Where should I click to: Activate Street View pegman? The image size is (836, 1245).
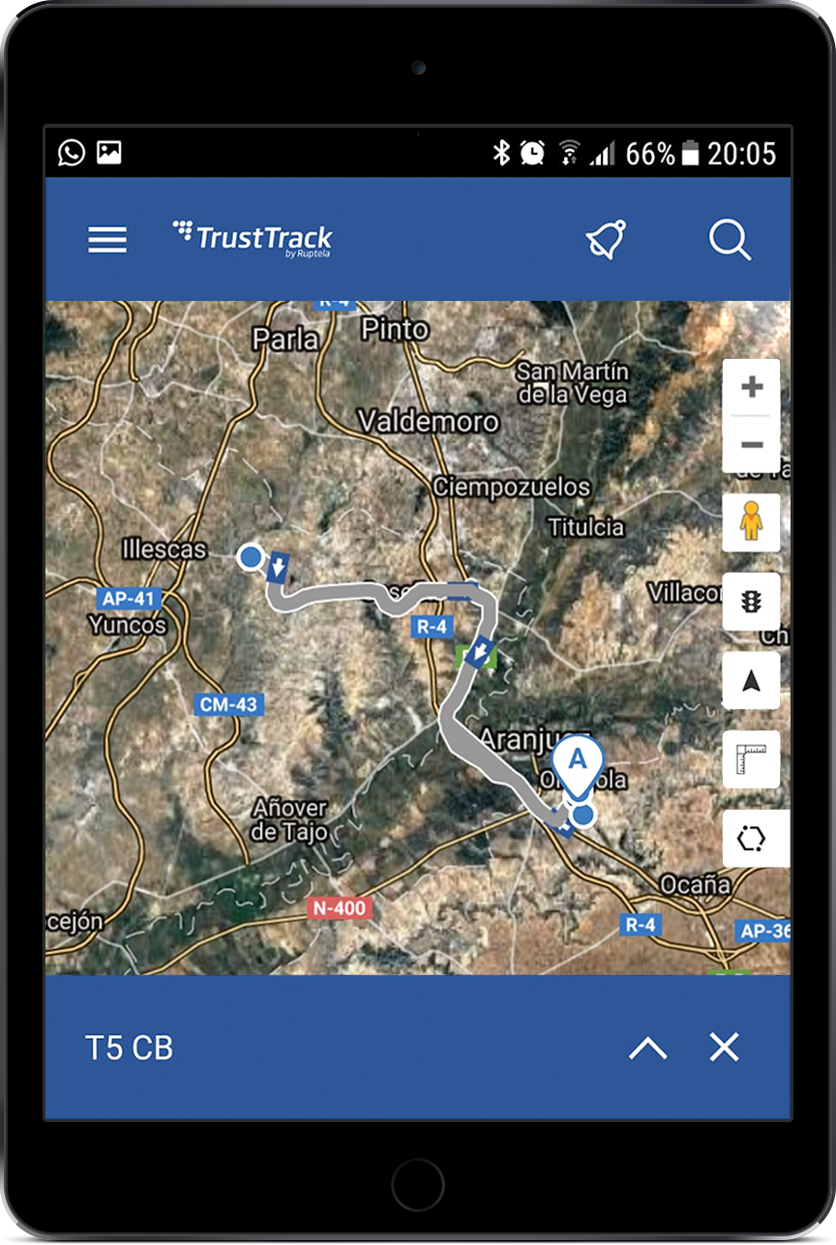751,522
